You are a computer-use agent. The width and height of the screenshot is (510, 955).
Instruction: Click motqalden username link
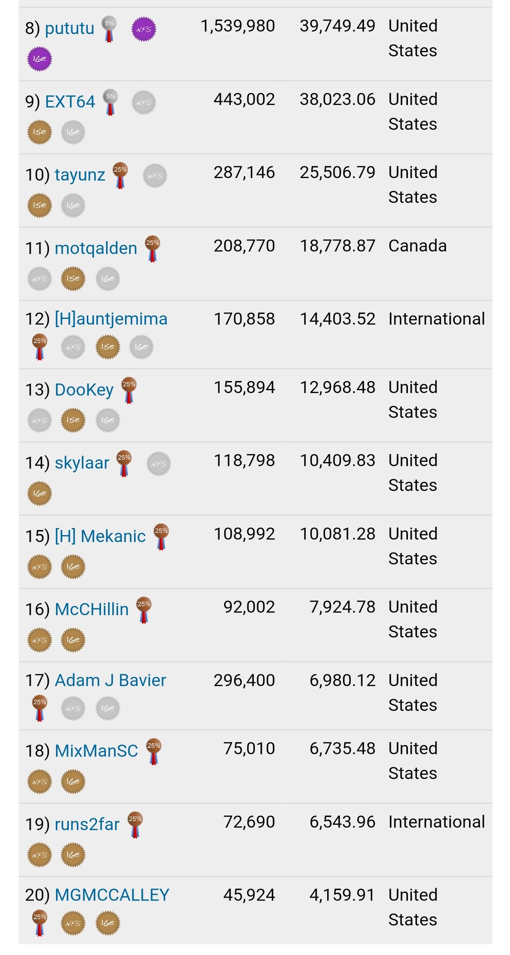pyautogui.click(x=96, y=248)
